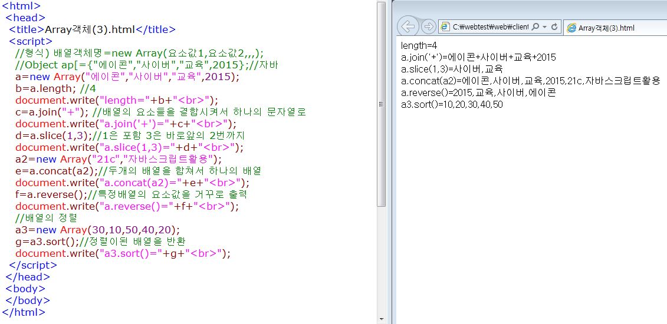Click the magnifier search icon in address bar
The image size is (667, 324).
pos(535,27)
